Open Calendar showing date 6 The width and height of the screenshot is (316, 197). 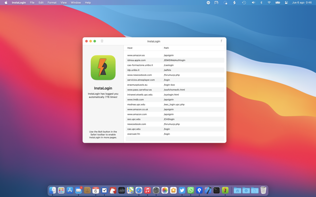point(96,190)
